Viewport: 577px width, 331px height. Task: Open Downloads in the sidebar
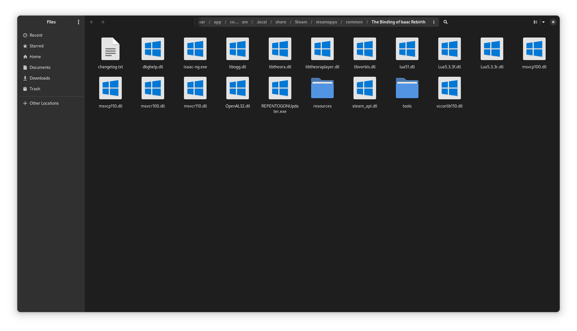point(51,78)
